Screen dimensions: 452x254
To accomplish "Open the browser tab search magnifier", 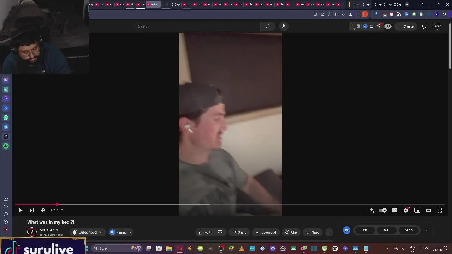I will (x=422, y=5).
